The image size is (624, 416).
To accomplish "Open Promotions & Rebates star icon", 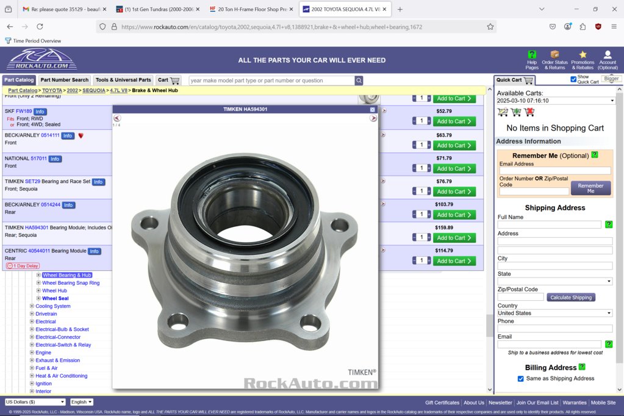I will pyautogui.click(x=583, y=60).
